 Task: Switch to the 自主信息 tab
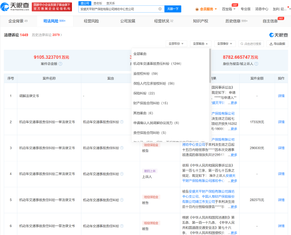[270, 21]
